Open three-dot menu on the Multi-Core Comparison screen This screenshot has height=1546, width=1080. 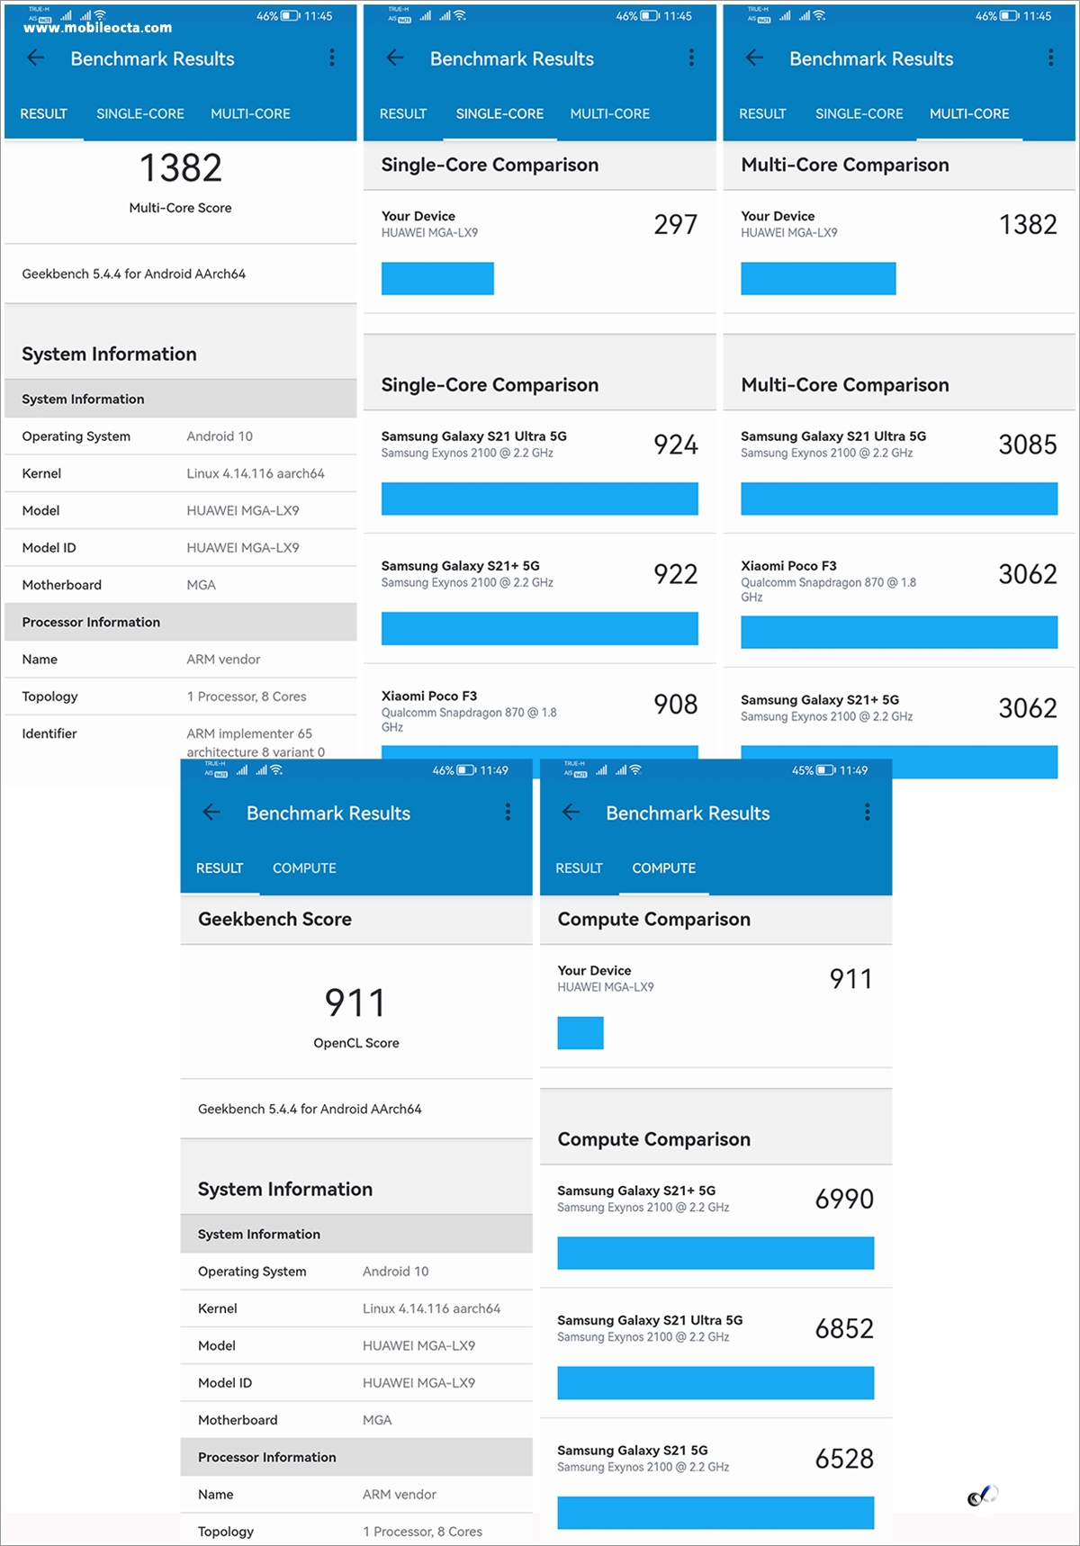coord(1050,58)
